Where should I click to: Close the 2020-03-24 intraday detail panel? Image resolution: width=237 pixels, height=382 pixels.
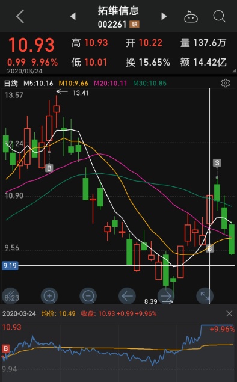point(229,313)
